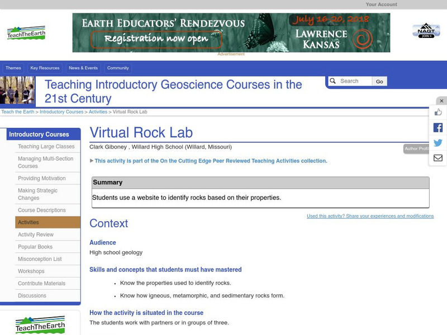
Task: Share the page via the Facebook icon
Action: [439, 127]
